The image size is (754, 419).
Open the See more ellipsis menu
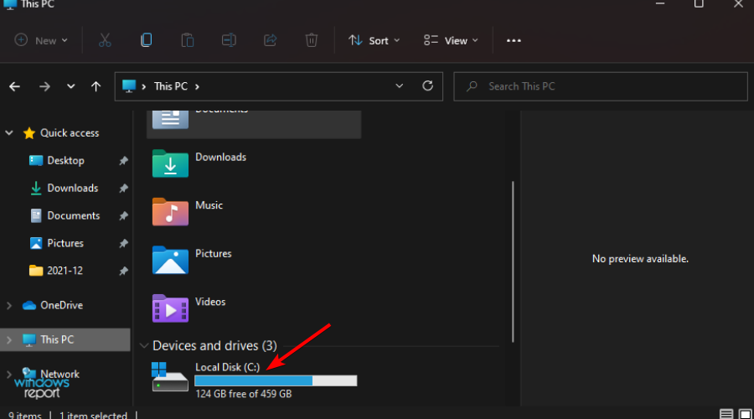tap(514, 40)
